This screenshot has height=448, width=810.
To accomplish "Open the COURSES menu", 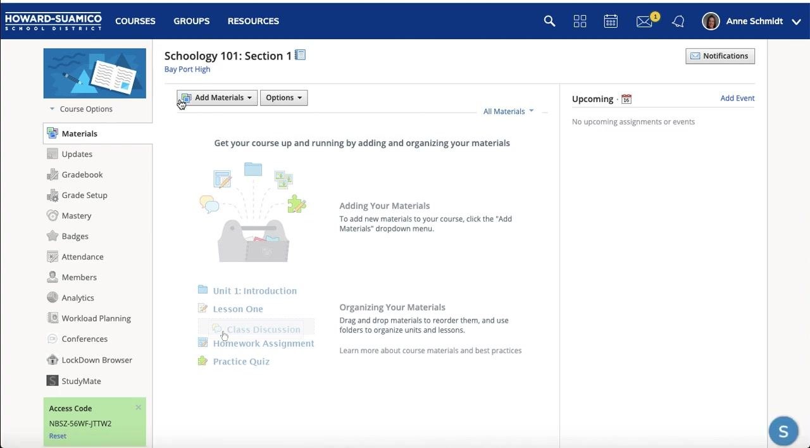I will tap(135, 21).
